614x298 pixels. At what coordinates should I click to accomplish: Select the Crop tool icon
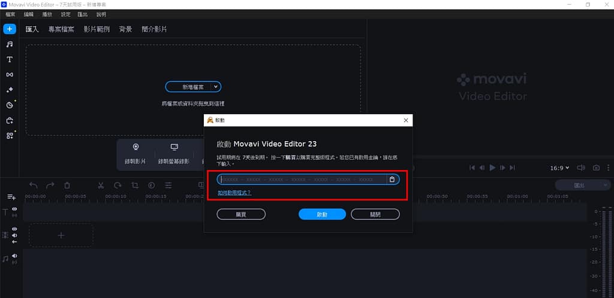(135, 185)
